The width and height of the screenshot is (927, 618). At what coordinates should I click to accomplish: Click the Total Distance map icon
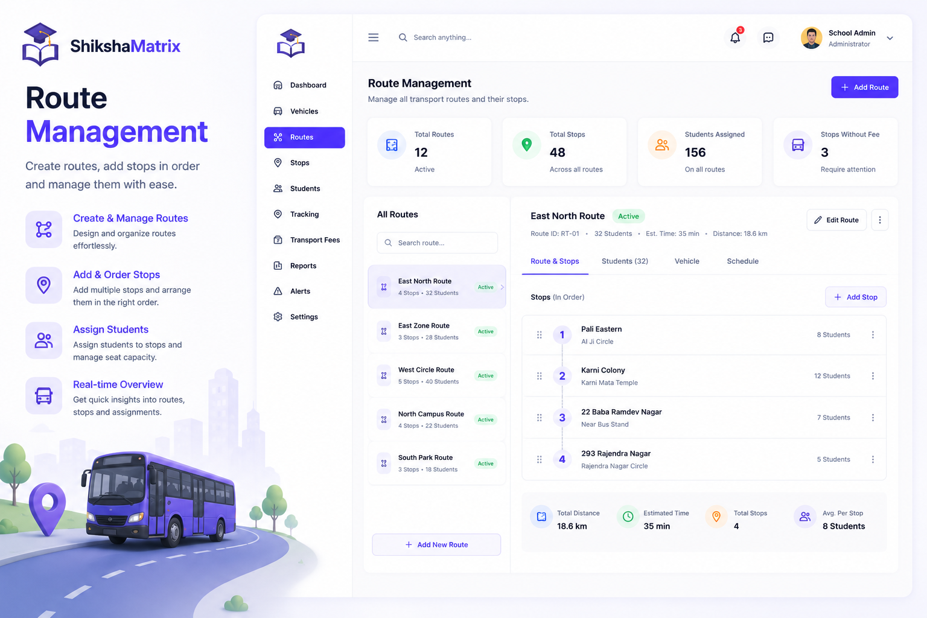point(541,517)
